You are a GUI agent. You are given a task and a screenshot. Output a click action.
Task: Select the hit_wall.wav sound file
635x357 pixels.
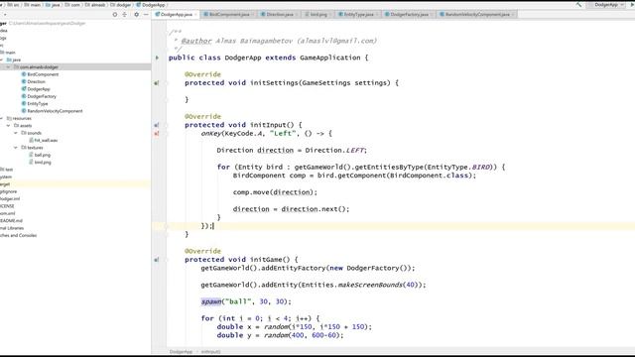pos(44,141)
